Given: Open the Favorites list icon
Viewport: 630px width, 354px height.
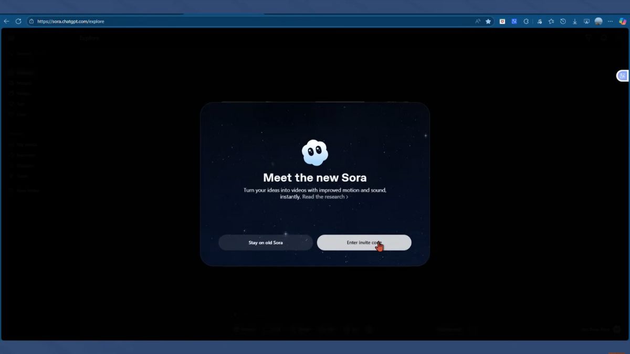Looking at the screenshot, I should [551, 22].
